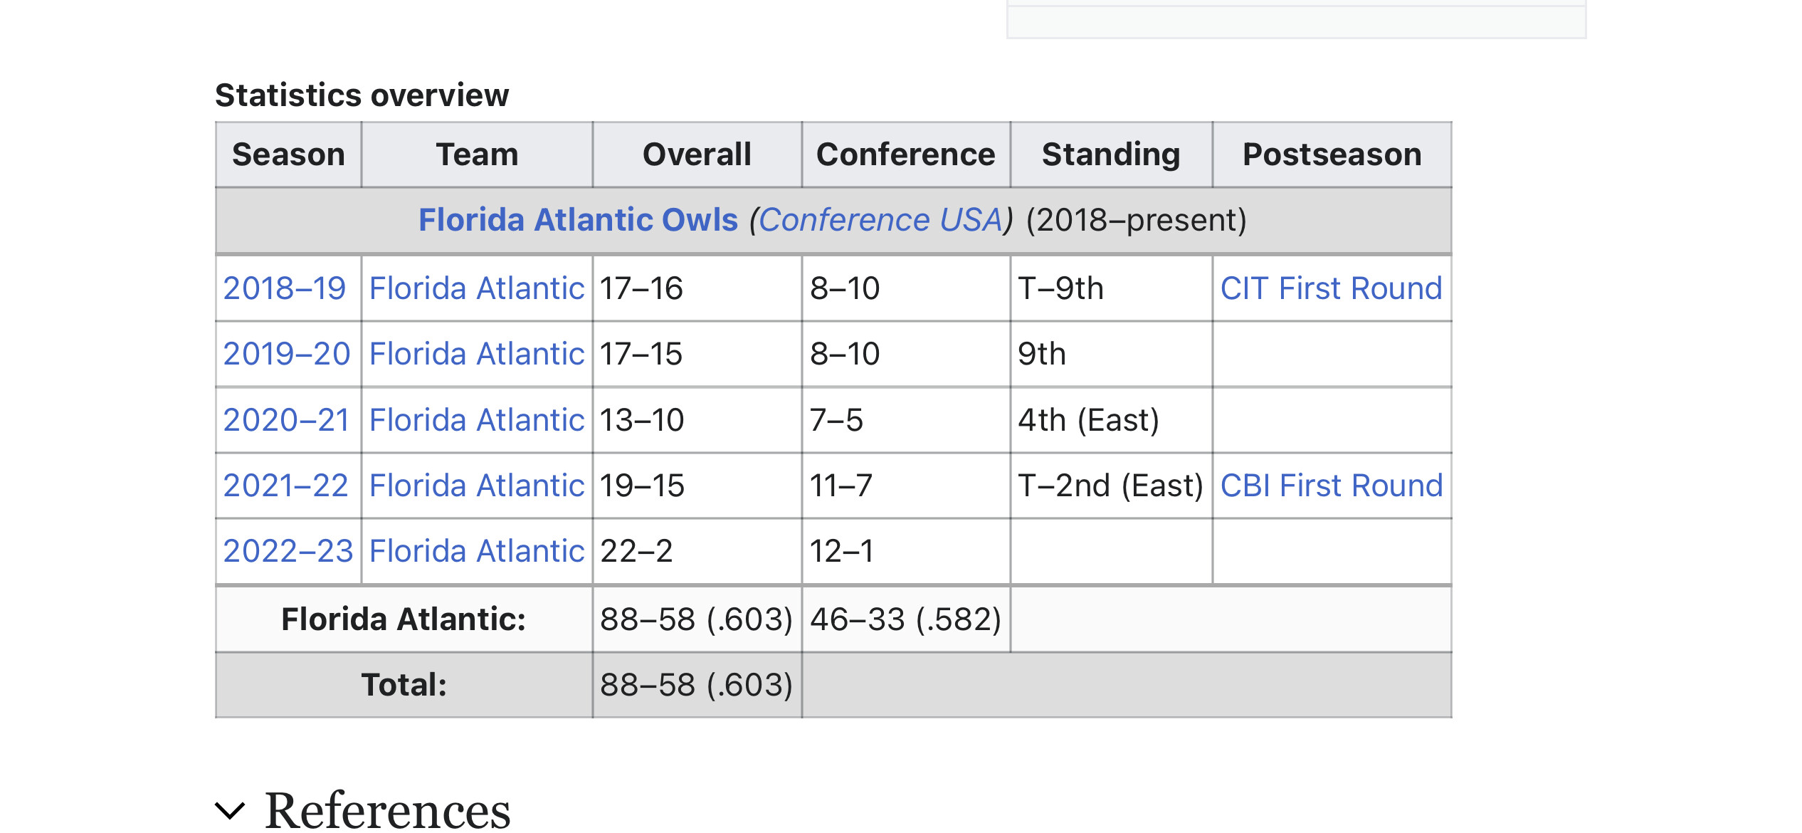Screen dimensions: 1802x833
Task: Open the CIT First Round link
Action: [x=1331, y=288]
